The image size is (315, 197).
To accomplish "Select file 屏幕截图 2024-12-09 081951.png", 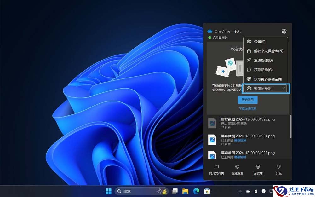I will 248,136.
